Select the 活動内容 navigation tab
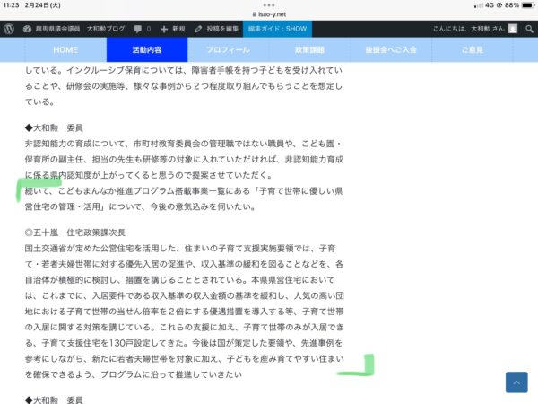Viewport: 538px width, 404px height. click(x=147, y=49)
